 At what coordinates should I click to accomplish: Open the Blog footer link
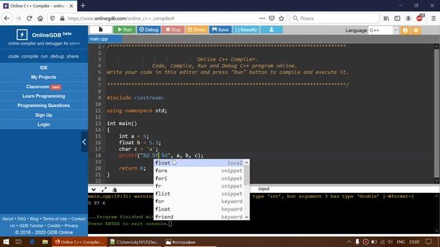pos(34,219)
